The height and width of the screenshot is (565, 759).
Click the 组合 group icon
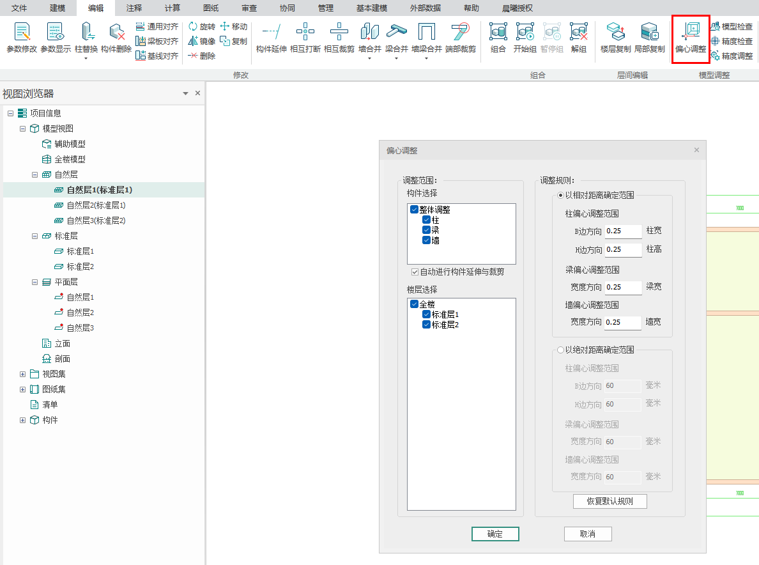pyautogui.click(x=498, y=33)
